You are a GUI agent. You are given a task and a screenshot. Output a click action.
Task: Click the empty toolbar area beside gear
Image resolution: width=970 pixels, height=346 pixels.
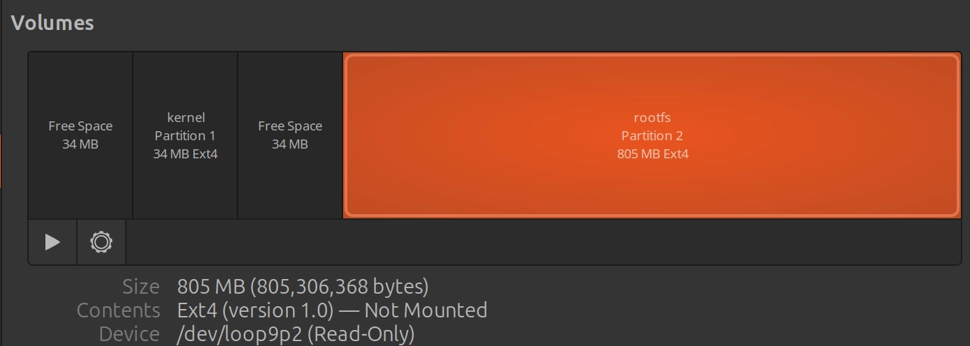click(x=543, y=242)
